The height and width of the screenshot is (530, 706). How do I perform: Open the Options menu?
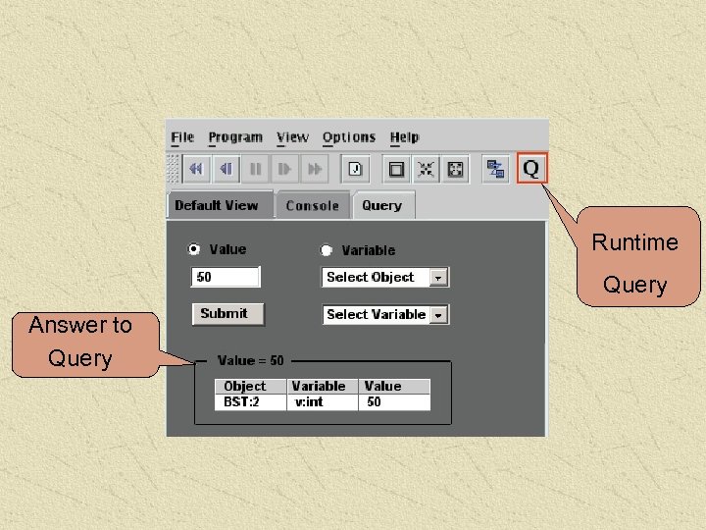tap(349, 137)
